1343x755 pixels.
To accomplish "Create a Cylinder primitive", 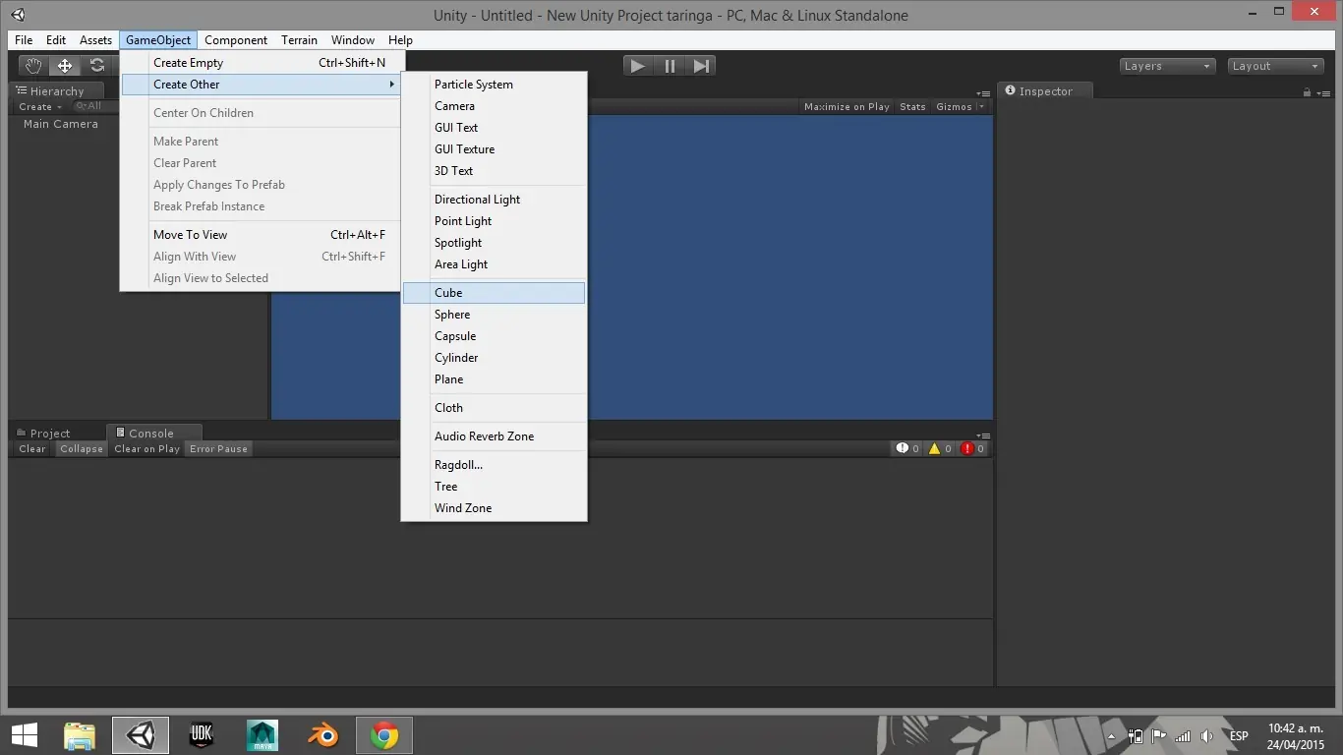I will 494,358.
